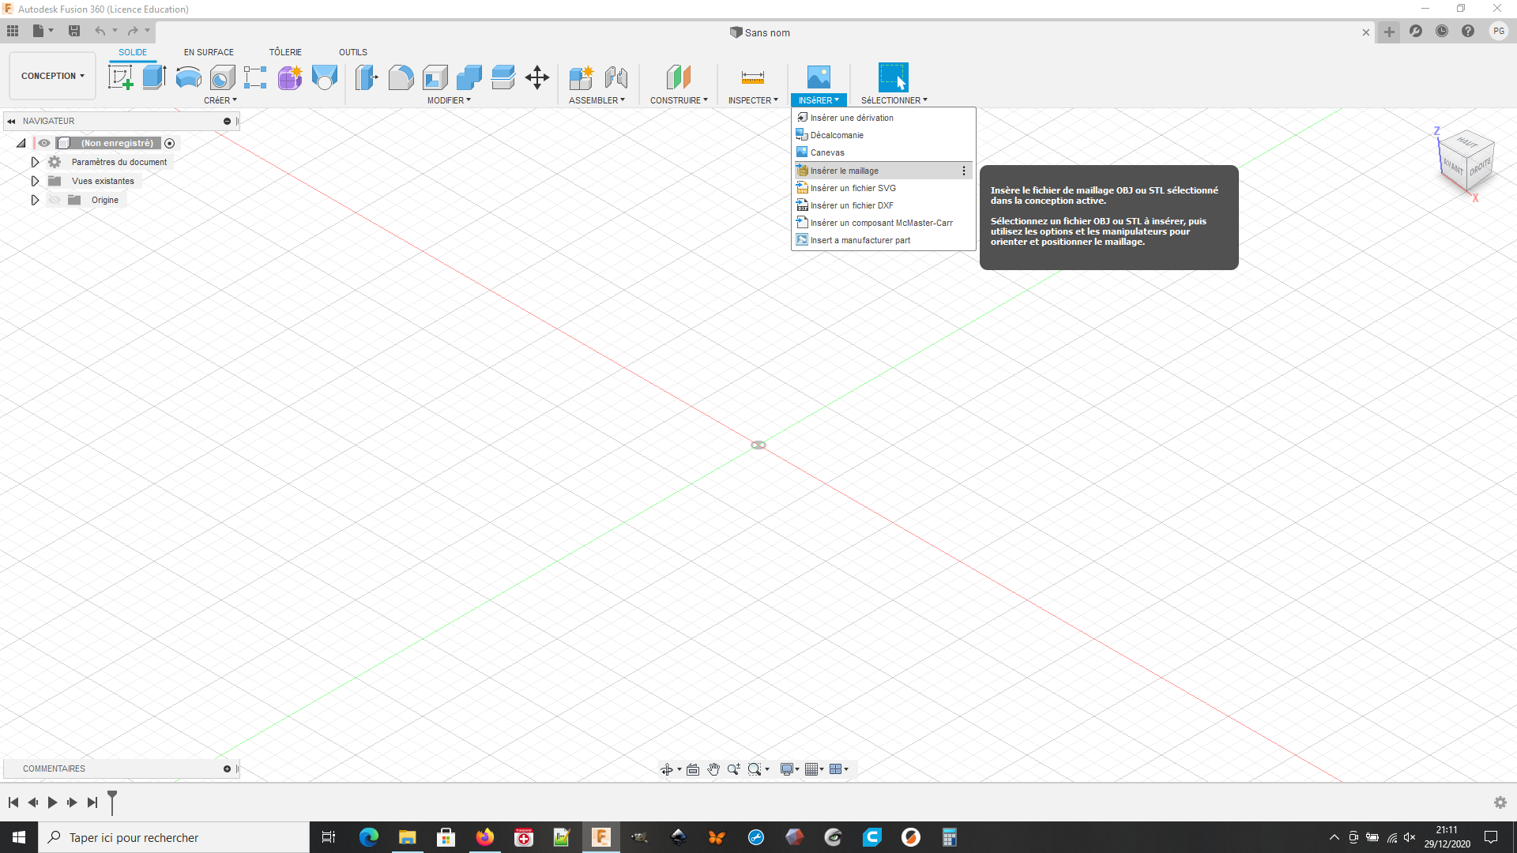
Task: Open grid and snaps dropdown
Action: coord(814,769)
